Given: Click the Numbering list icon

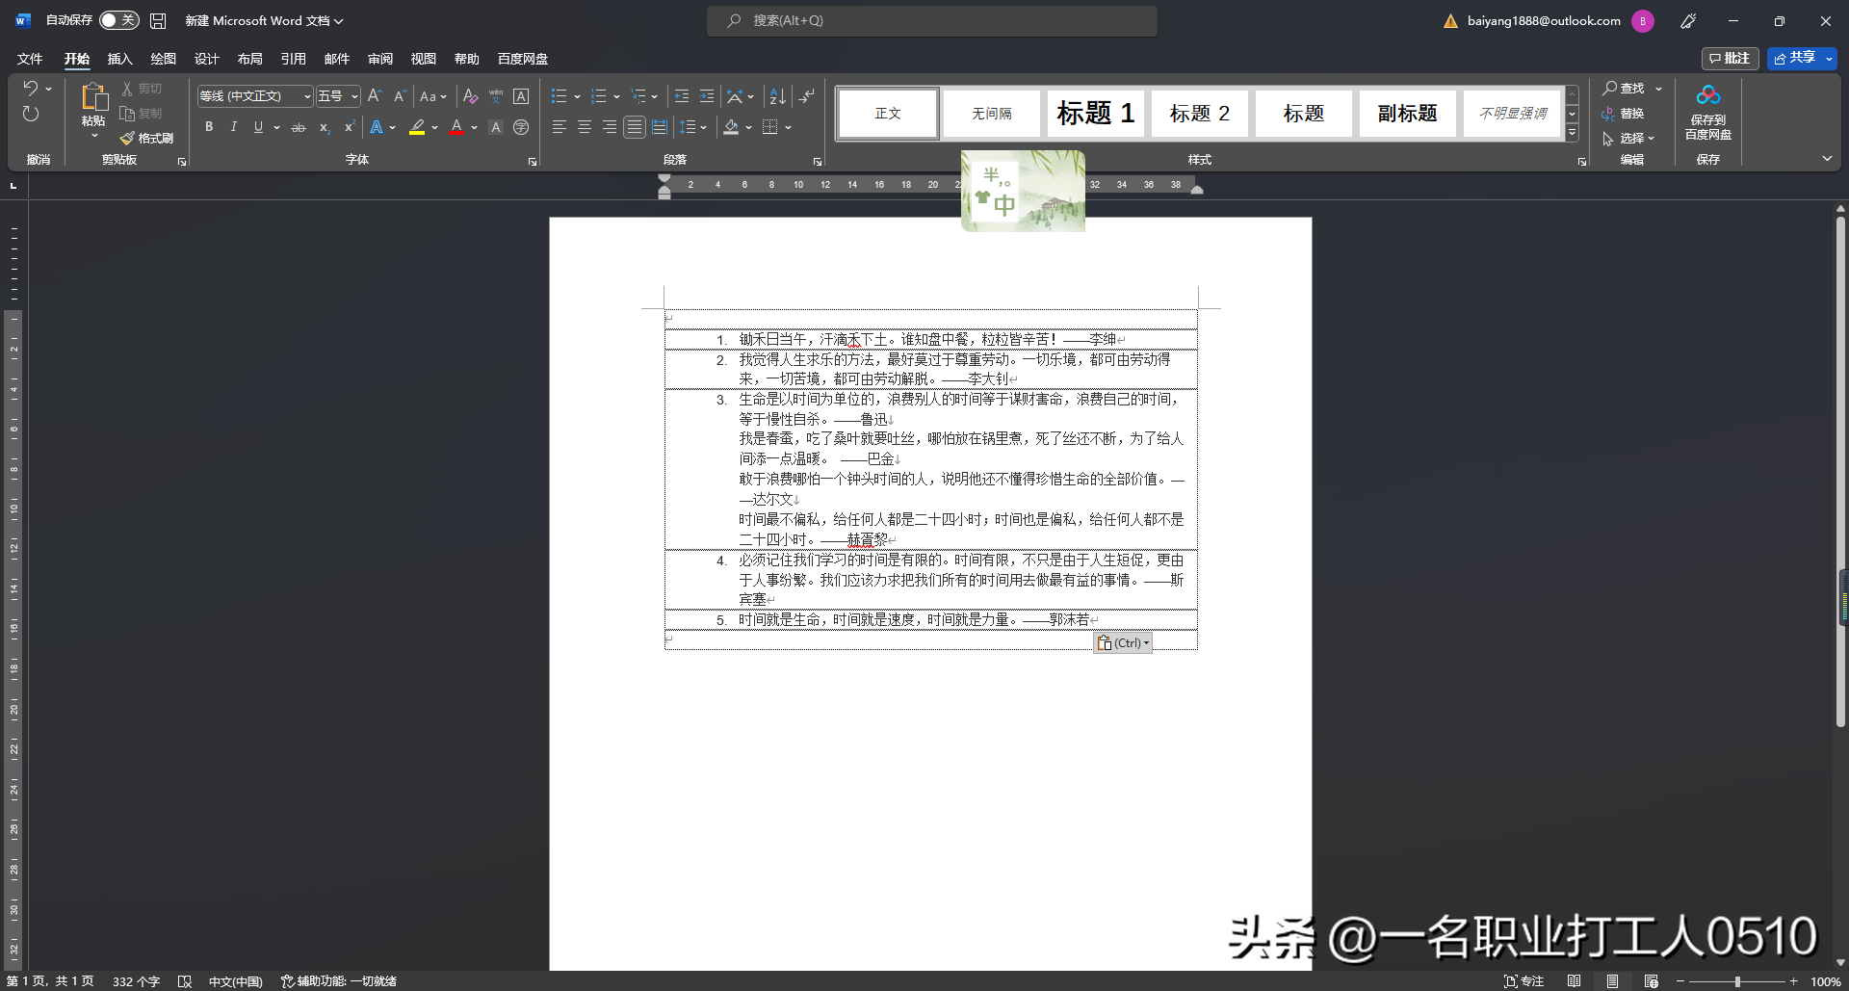Looking at the screenshot, I should [x=598, y=96].
